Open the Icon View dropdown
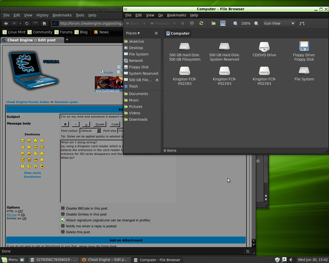The image size is (329, 263). tap(279, 23)
